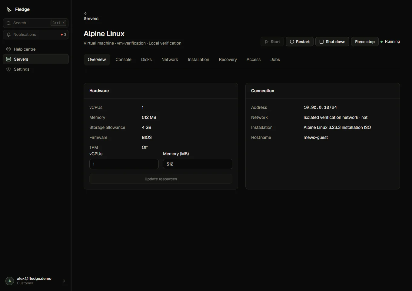Viewport: 412px width, 291px height.
Task: Click the Start button
Action: click(x=272, y=42)
